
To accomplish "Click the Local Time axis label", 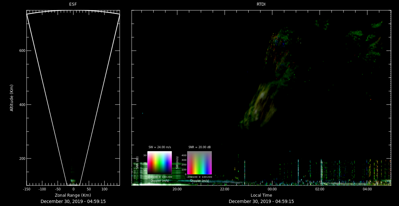I will point(261,195).
